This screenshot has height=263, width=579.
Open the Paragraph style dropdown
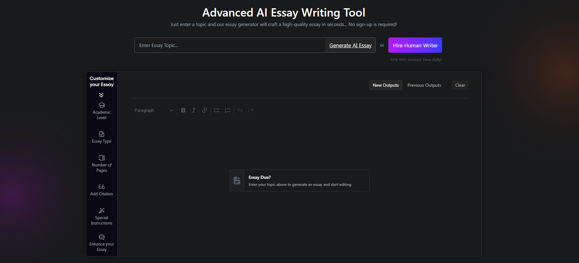[153, 110]
